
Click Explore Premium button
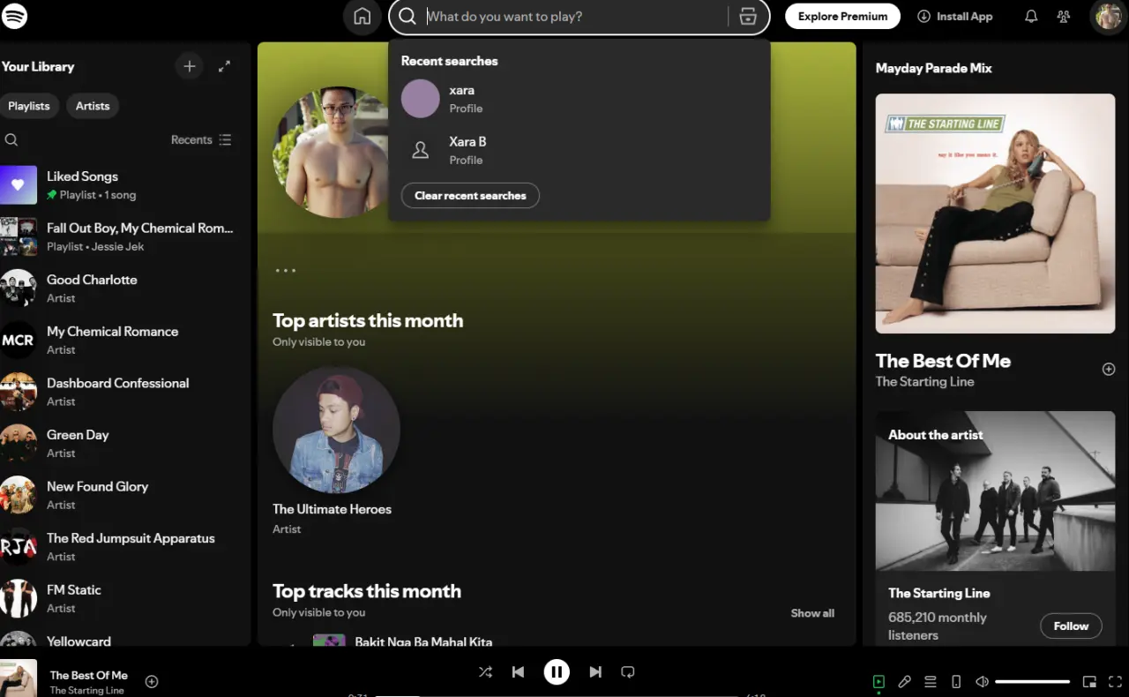(x=842, y=16)
